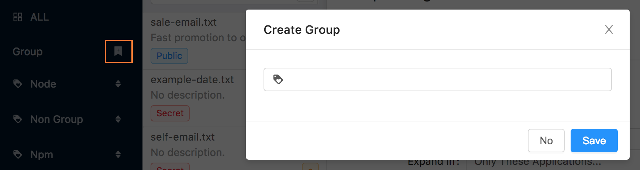The width and height of the screenshot is (640, 170).
Task: Expand the Node group sort arrows
Action: coord(118,84)
